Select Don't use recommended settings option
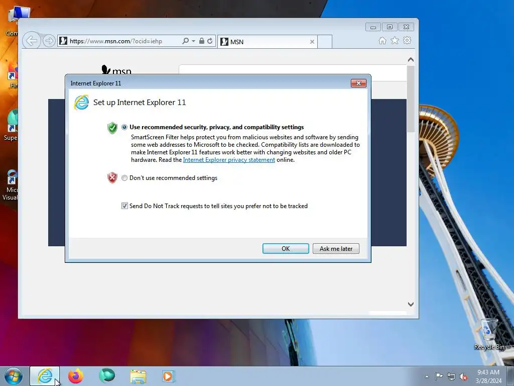Screen dimensions: 514x386 (124, 178)
